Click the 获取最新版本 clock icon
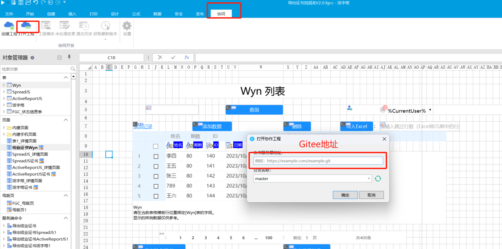The image size is (502, 249). (105, 26)
